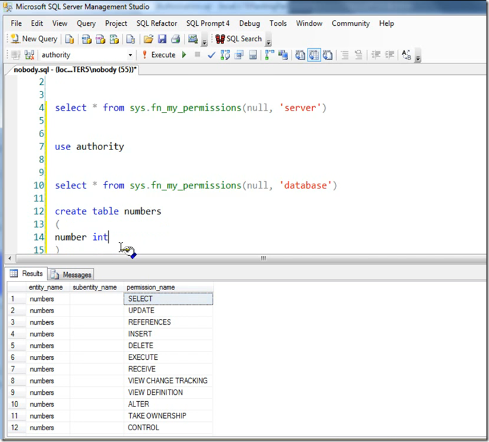The height and width of the screenshot is (442, 489).
Task: Click the editor's scroll left arrow
Action: 10,258
